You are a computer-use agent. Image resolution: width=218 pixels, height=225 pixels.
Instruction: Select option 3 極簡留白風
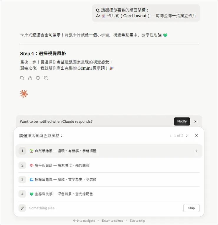[x=109, y=179]
